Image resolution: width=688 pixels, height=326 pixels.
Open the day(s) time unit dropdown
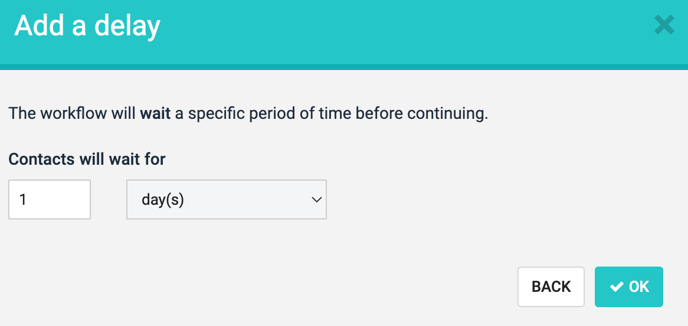coord(226,199)
